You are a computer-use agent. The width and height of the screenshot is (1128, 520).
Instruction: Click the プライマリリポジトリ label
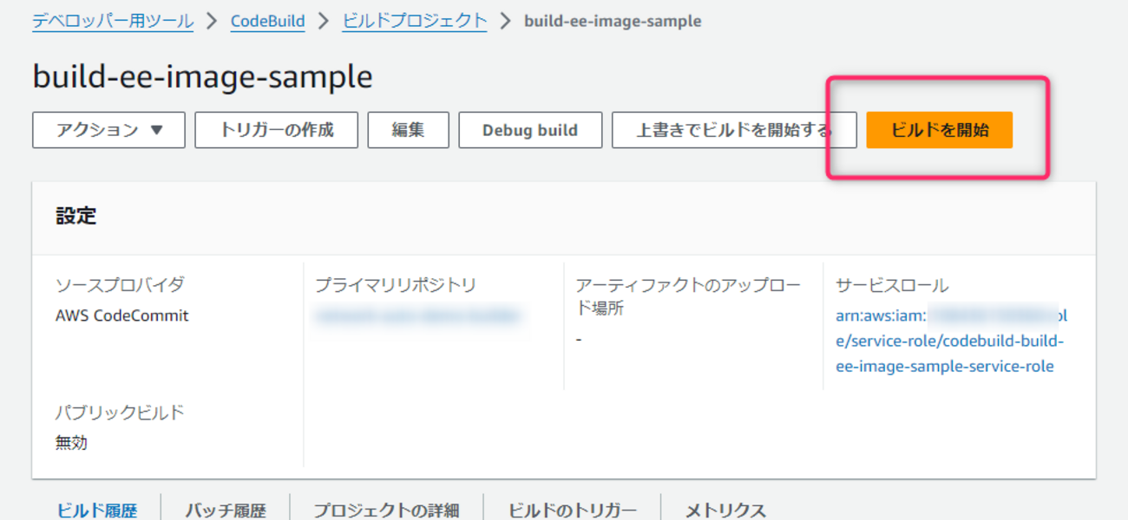(396, 285)
